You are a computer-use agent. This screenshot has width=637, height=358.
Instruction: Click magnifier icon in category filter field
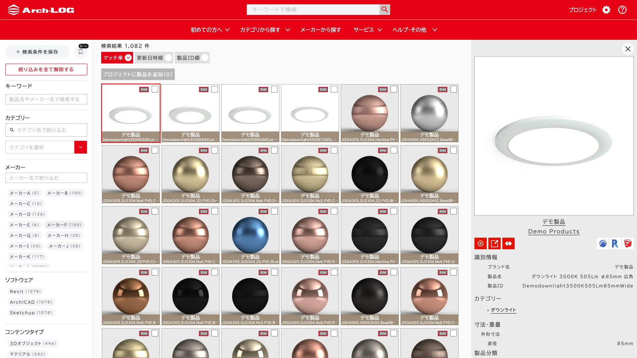coord(12,130)
